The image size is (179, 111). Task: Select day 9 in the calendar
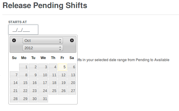point(33,75)
